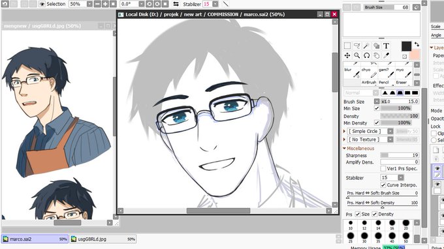Expand the Simple Circle shape options triangle
The height and width of the screenshot is (249, 444).
click(344, 131)
